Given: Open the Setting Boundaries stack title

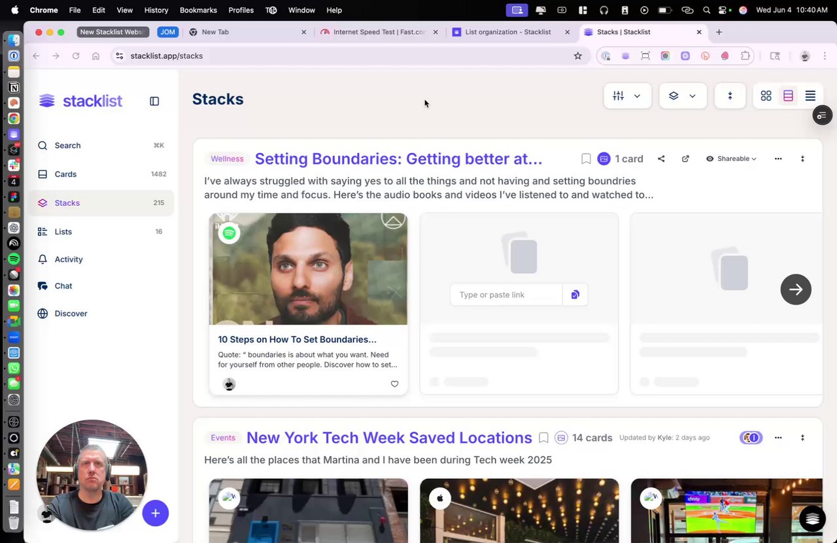Looking at the screenshot, I should pos(398,159).
